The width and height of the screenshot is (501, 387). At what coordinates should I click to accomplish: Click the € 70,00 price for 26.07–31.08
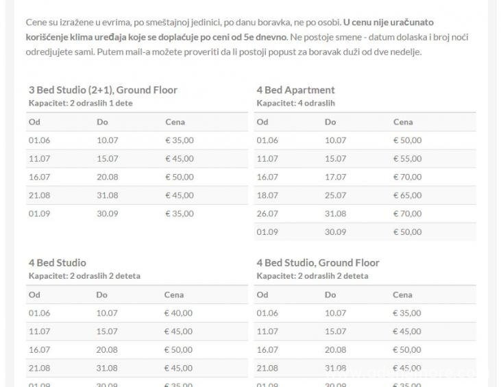(407, 214)
